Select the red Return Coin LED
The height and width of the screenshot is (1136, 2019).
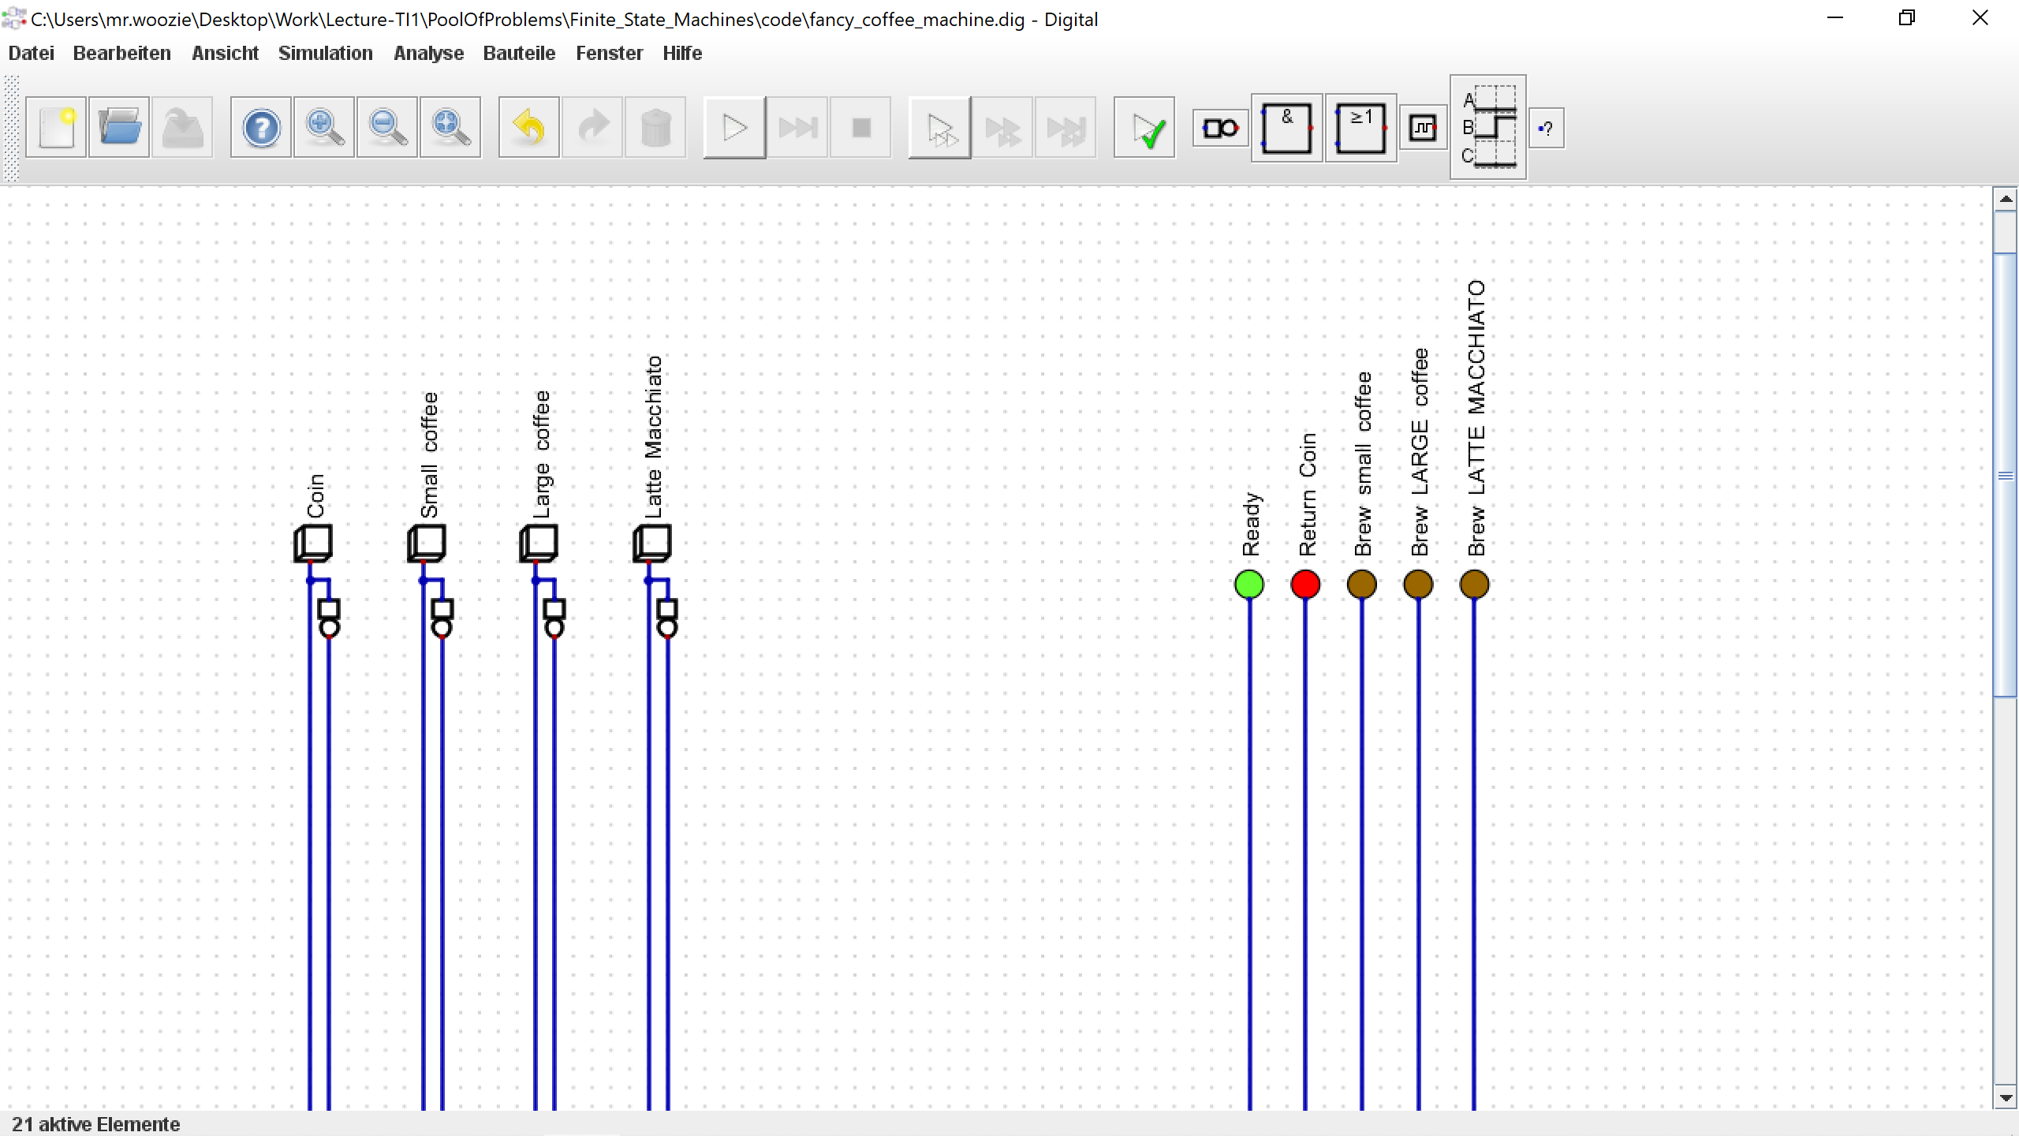pos(1305,585)
